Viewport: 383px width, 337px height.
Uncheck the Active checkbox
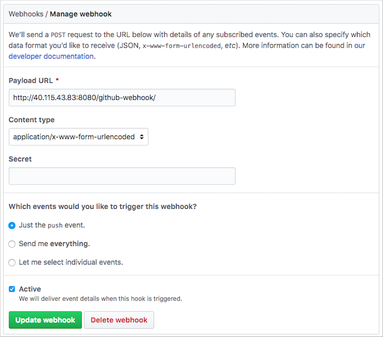(x=12, y=289)
